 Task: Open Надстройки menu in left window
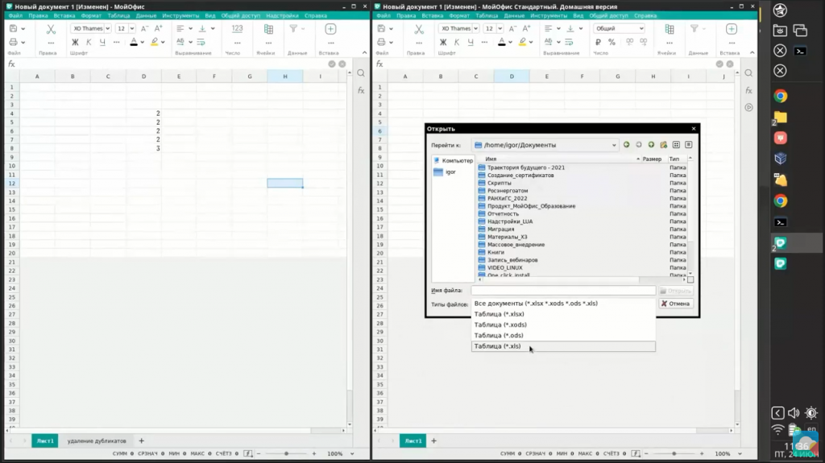pyautogui.click(x=282, y=16)
